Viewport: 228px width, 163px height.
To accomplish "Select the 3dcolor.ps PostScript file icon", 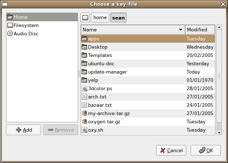I will [85, 88].
